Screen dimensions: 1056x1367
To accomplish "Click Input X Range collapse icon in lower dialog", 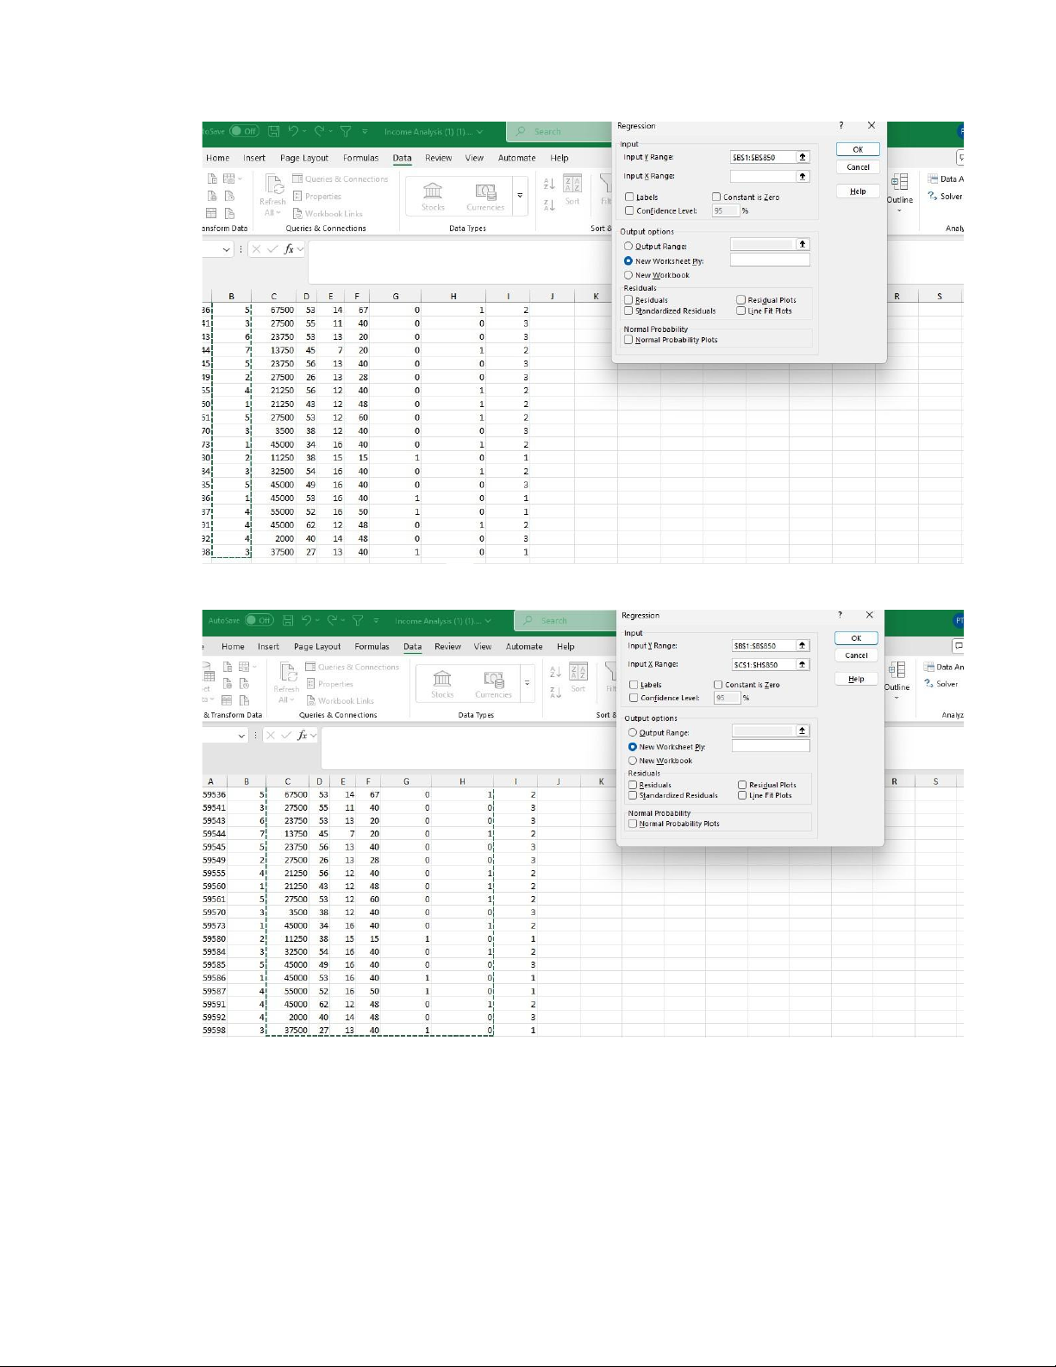I will [x=803, y=664].
